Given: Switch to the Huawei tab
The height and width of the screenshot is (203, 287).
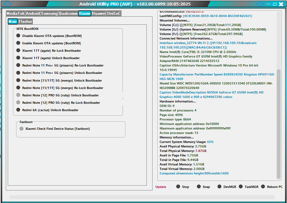Looking at the screenshot, I should coord(99,13).
